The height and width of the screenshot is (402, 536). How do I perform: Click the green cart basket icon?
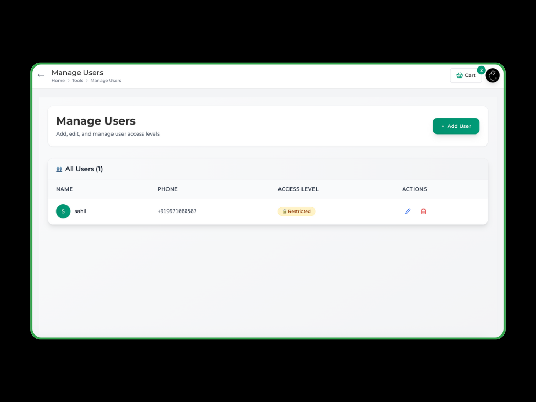[x=460, y=75]
